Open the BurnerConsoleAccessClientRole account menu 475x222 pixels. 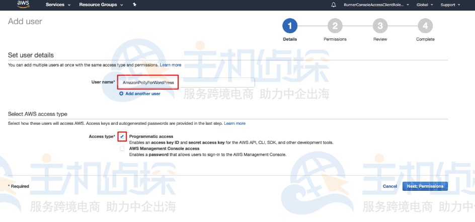376,5
